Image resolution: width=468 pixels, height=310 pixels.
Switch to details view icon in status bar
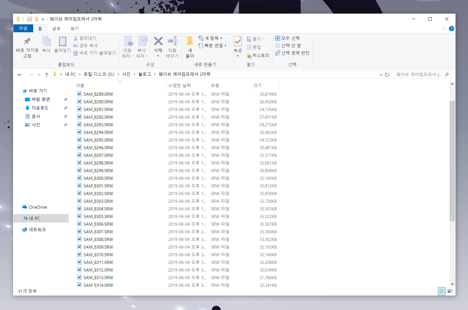tap(442, 291)
